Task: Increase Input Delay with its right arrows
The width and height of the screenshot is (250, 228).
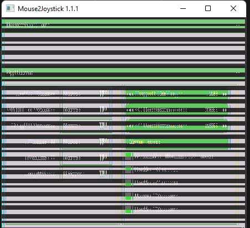Action: (x=225, y=94)
